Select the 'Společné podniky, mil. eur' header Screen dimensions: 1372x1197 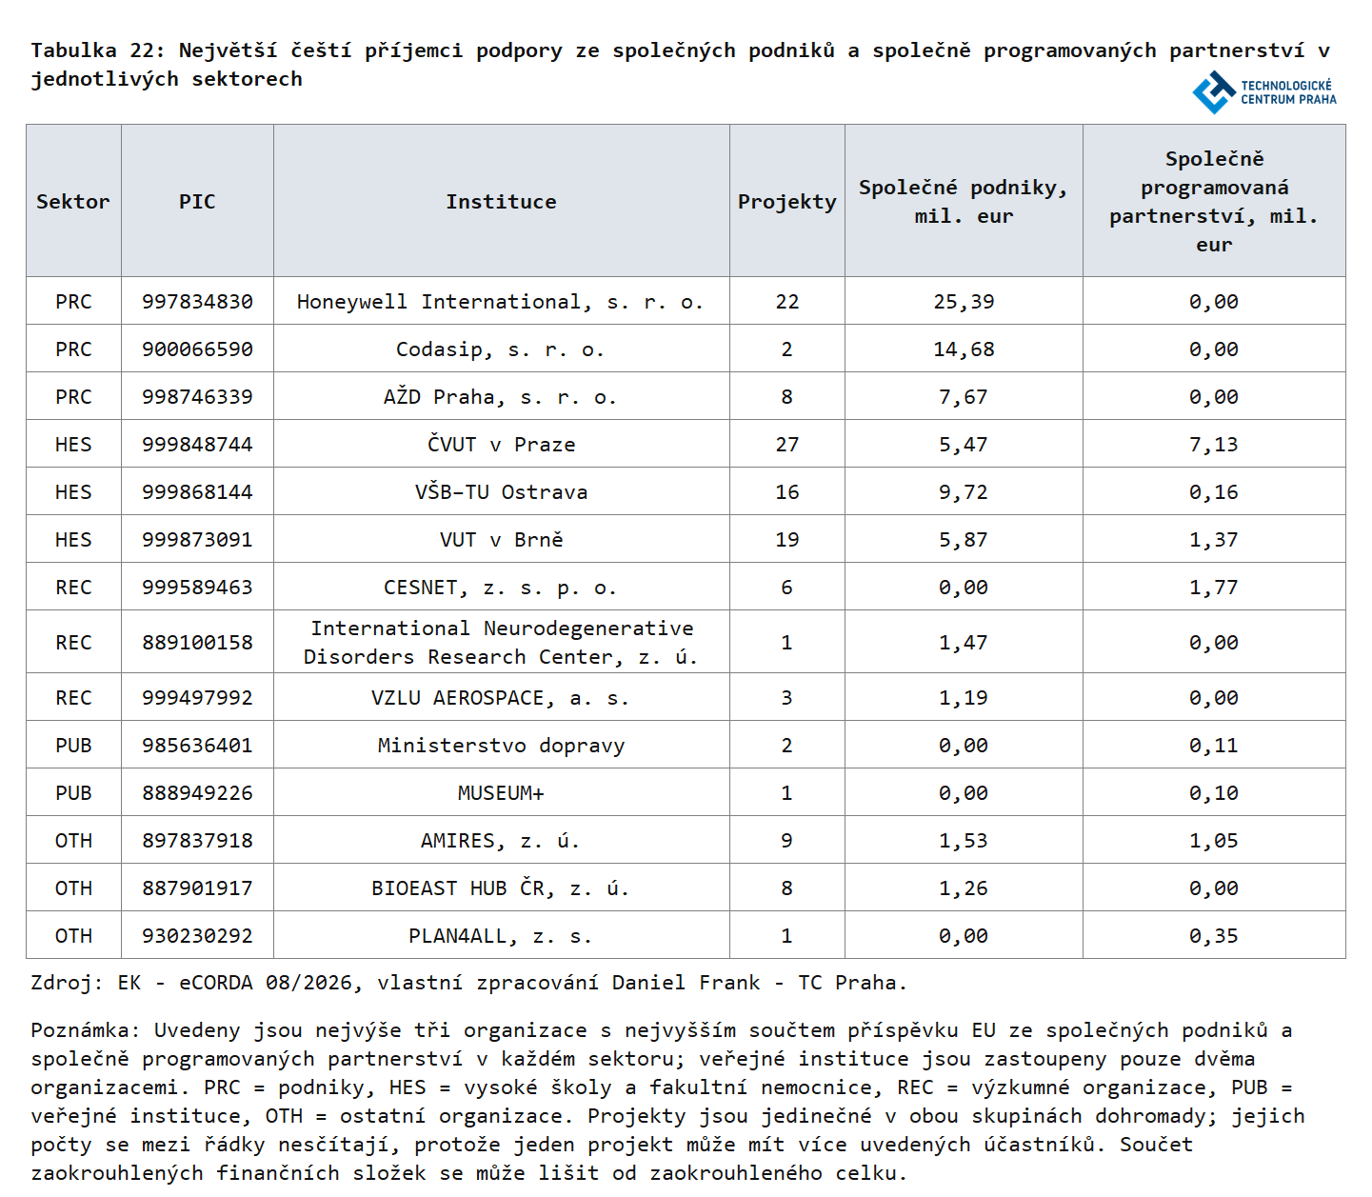[x=964, y=201]
